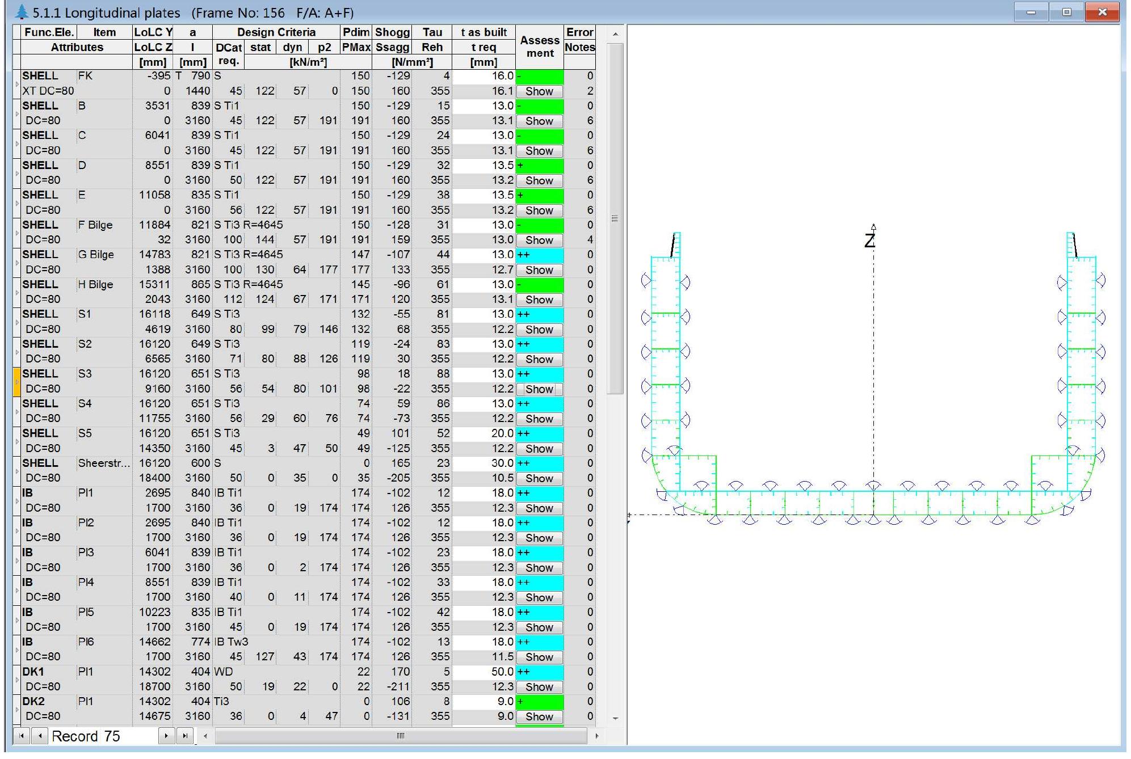
Task: Go to the previous record
Action: pyautogui.click(x=40, y=736)
